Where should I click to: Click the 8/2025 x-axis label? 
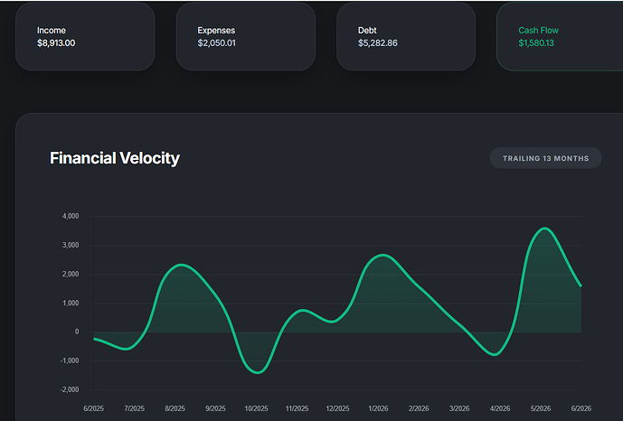[175, 408]
